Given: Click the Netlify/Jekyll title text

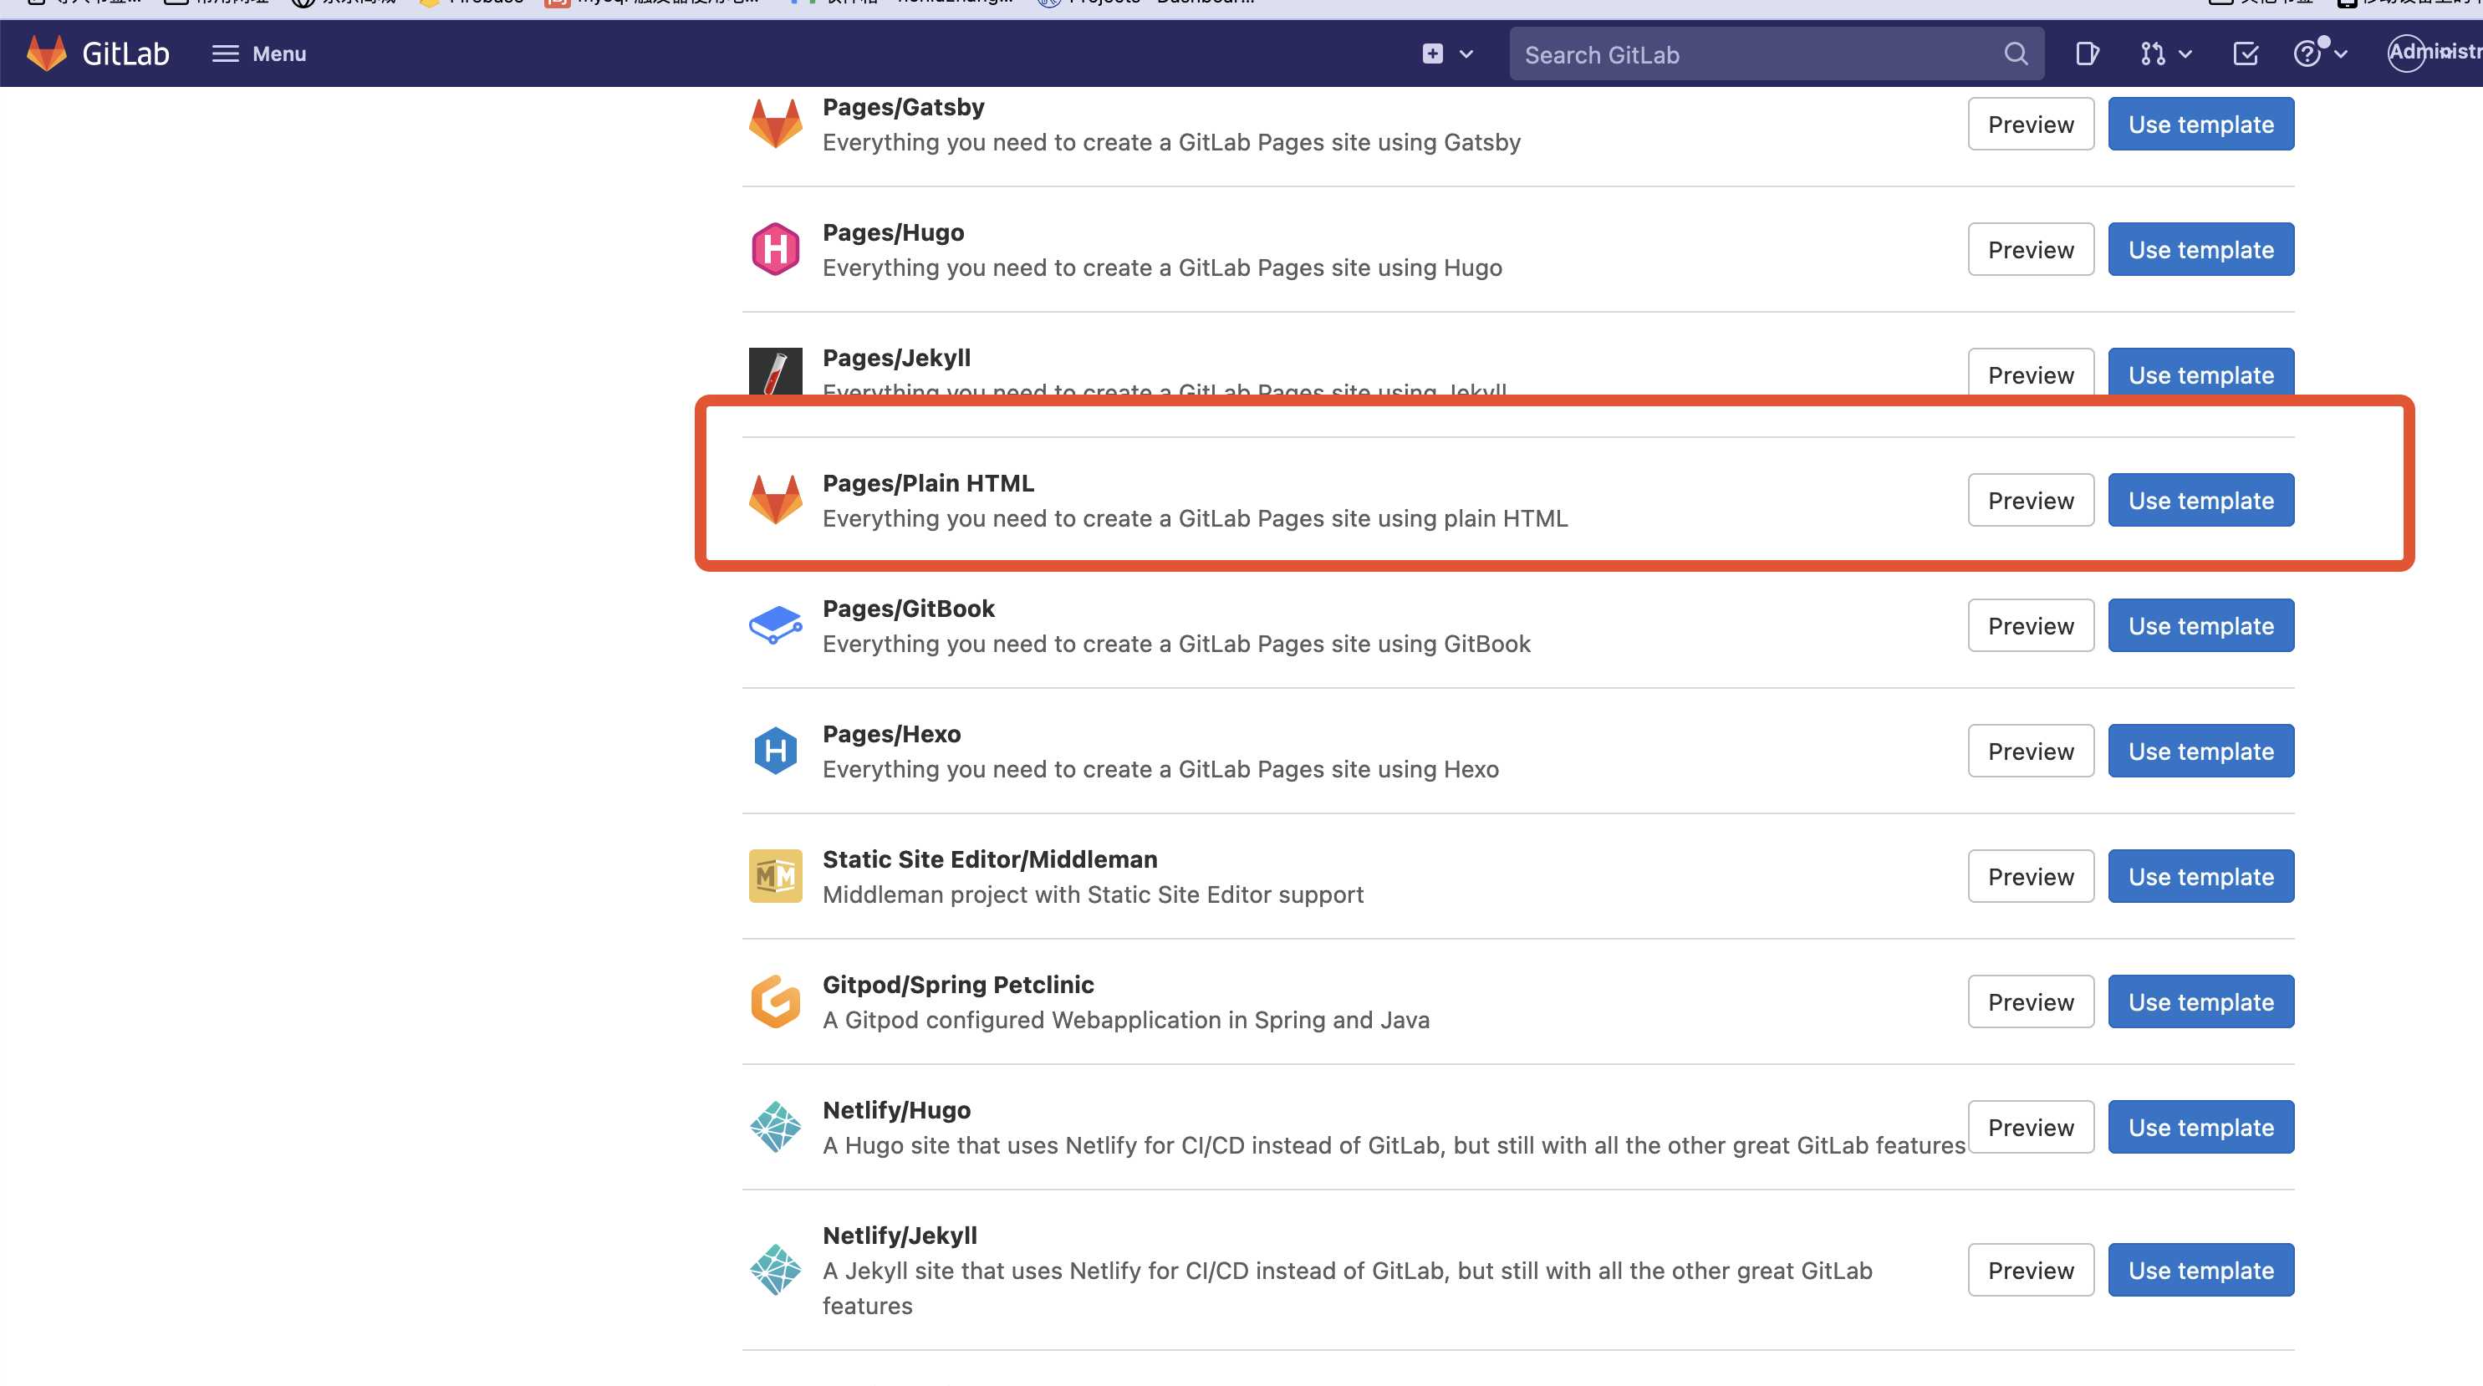Looking at the screenshot, I should (x=900, y=1235).
